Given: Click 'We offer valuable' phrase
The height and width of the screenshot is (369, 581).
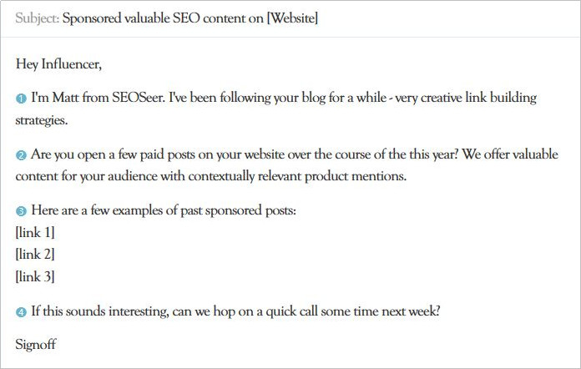Looking at the screenshot, I should tap(510, 154).
